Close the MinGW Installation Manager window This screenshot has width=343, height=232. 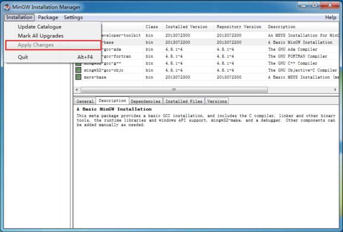coord(330,6)
